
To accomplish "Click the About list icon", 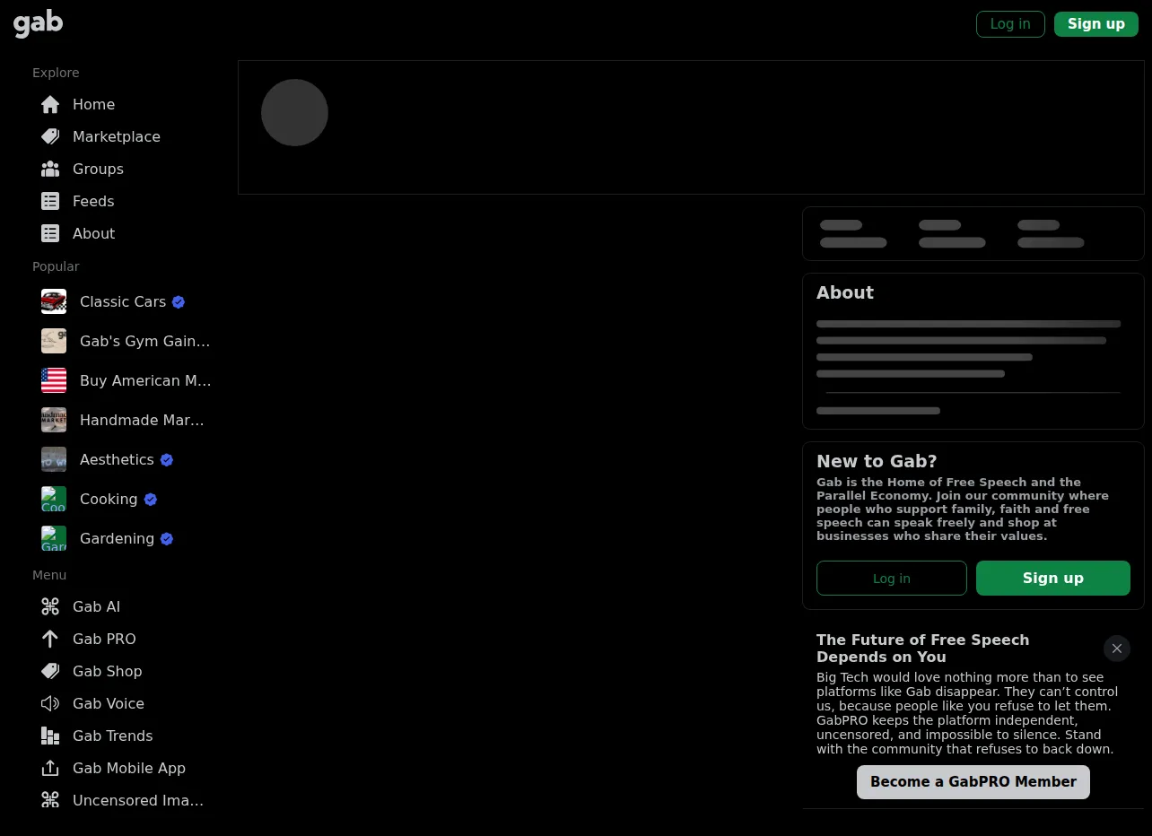I will 50,234.
